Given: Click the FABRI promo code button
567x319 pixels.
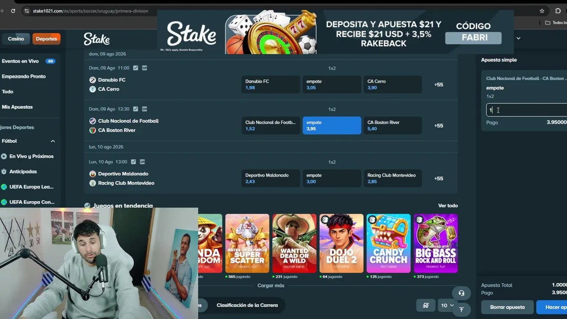Looking at the screenshot, I should [x=473, y=38].
